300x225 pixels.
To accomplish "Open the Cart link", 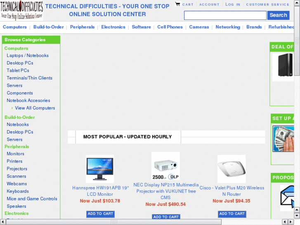I will click(x=188, y=5).
